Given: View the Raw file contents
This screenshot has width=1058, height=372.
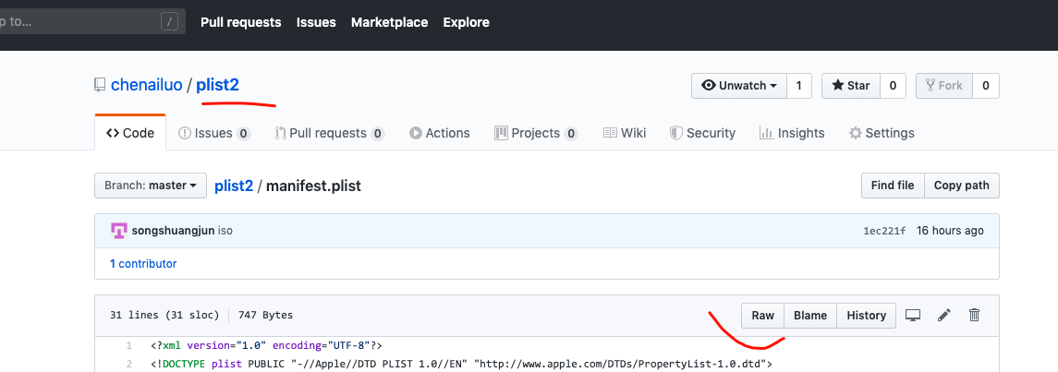Looking at the screenshot, I should [762, 316].
